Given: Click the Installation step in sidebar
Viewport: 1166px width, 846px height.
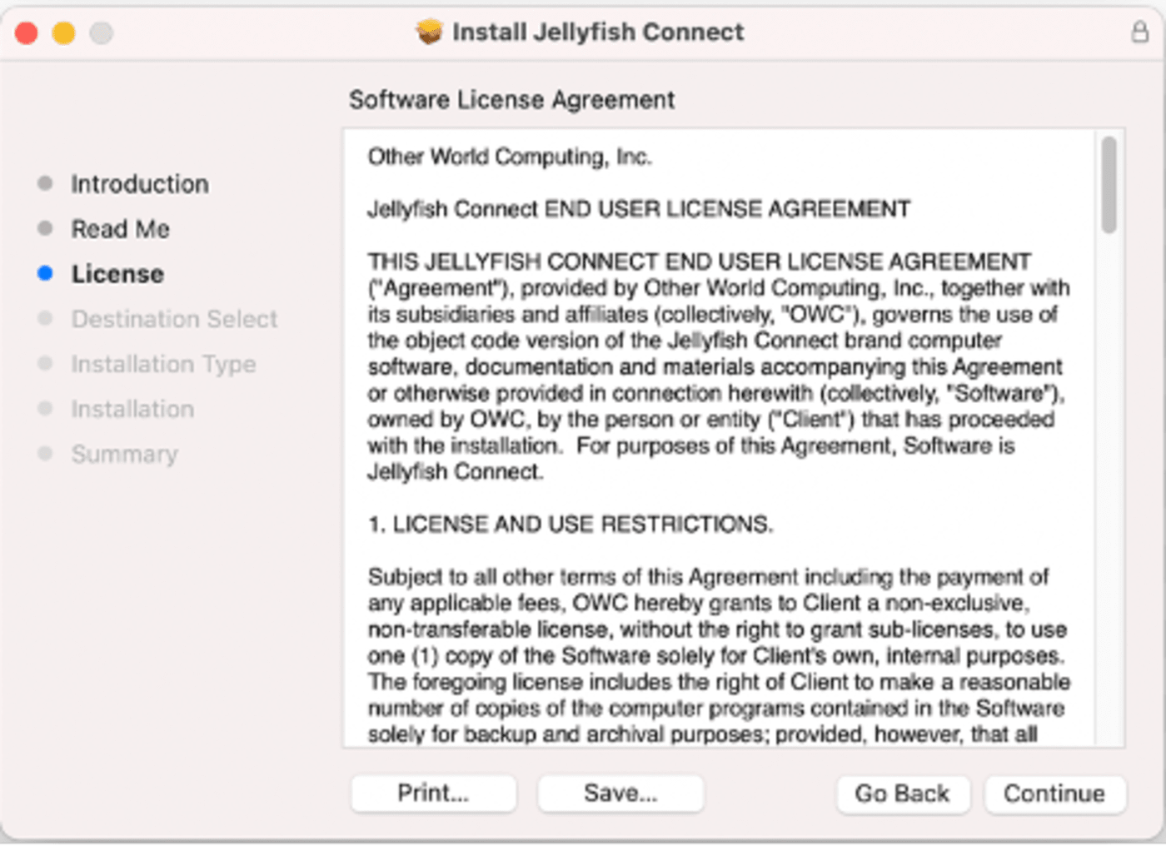Looking at the screenshot, I should click(132, 409).
